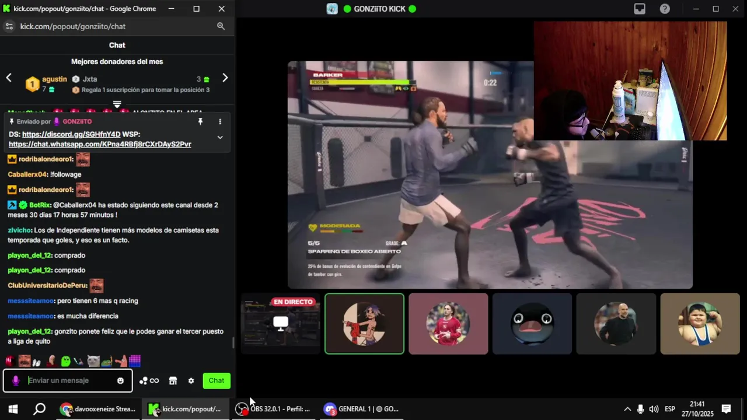This screenshot has width=747, height=420.
Task: Select the Patrick Star quick emote
Action: pyautogui.click(x=121, y=361)
